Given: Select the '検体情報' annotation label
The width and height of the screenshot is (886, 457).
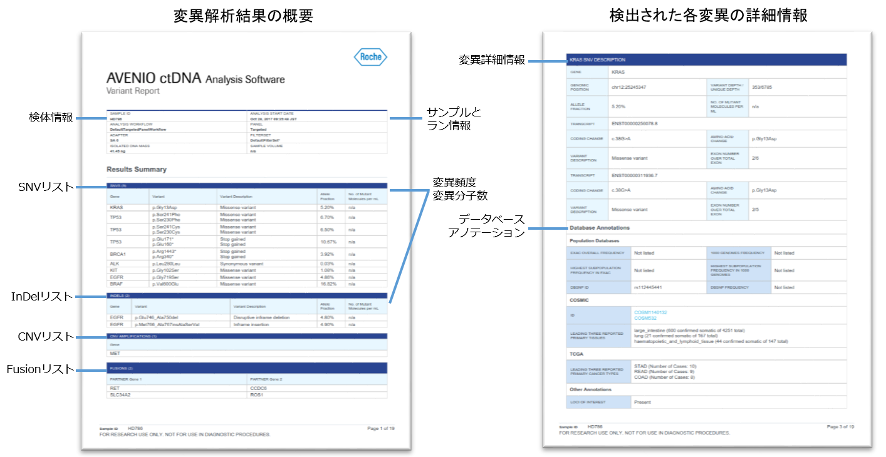Looking at the screenshot, I should pos(51,117).
